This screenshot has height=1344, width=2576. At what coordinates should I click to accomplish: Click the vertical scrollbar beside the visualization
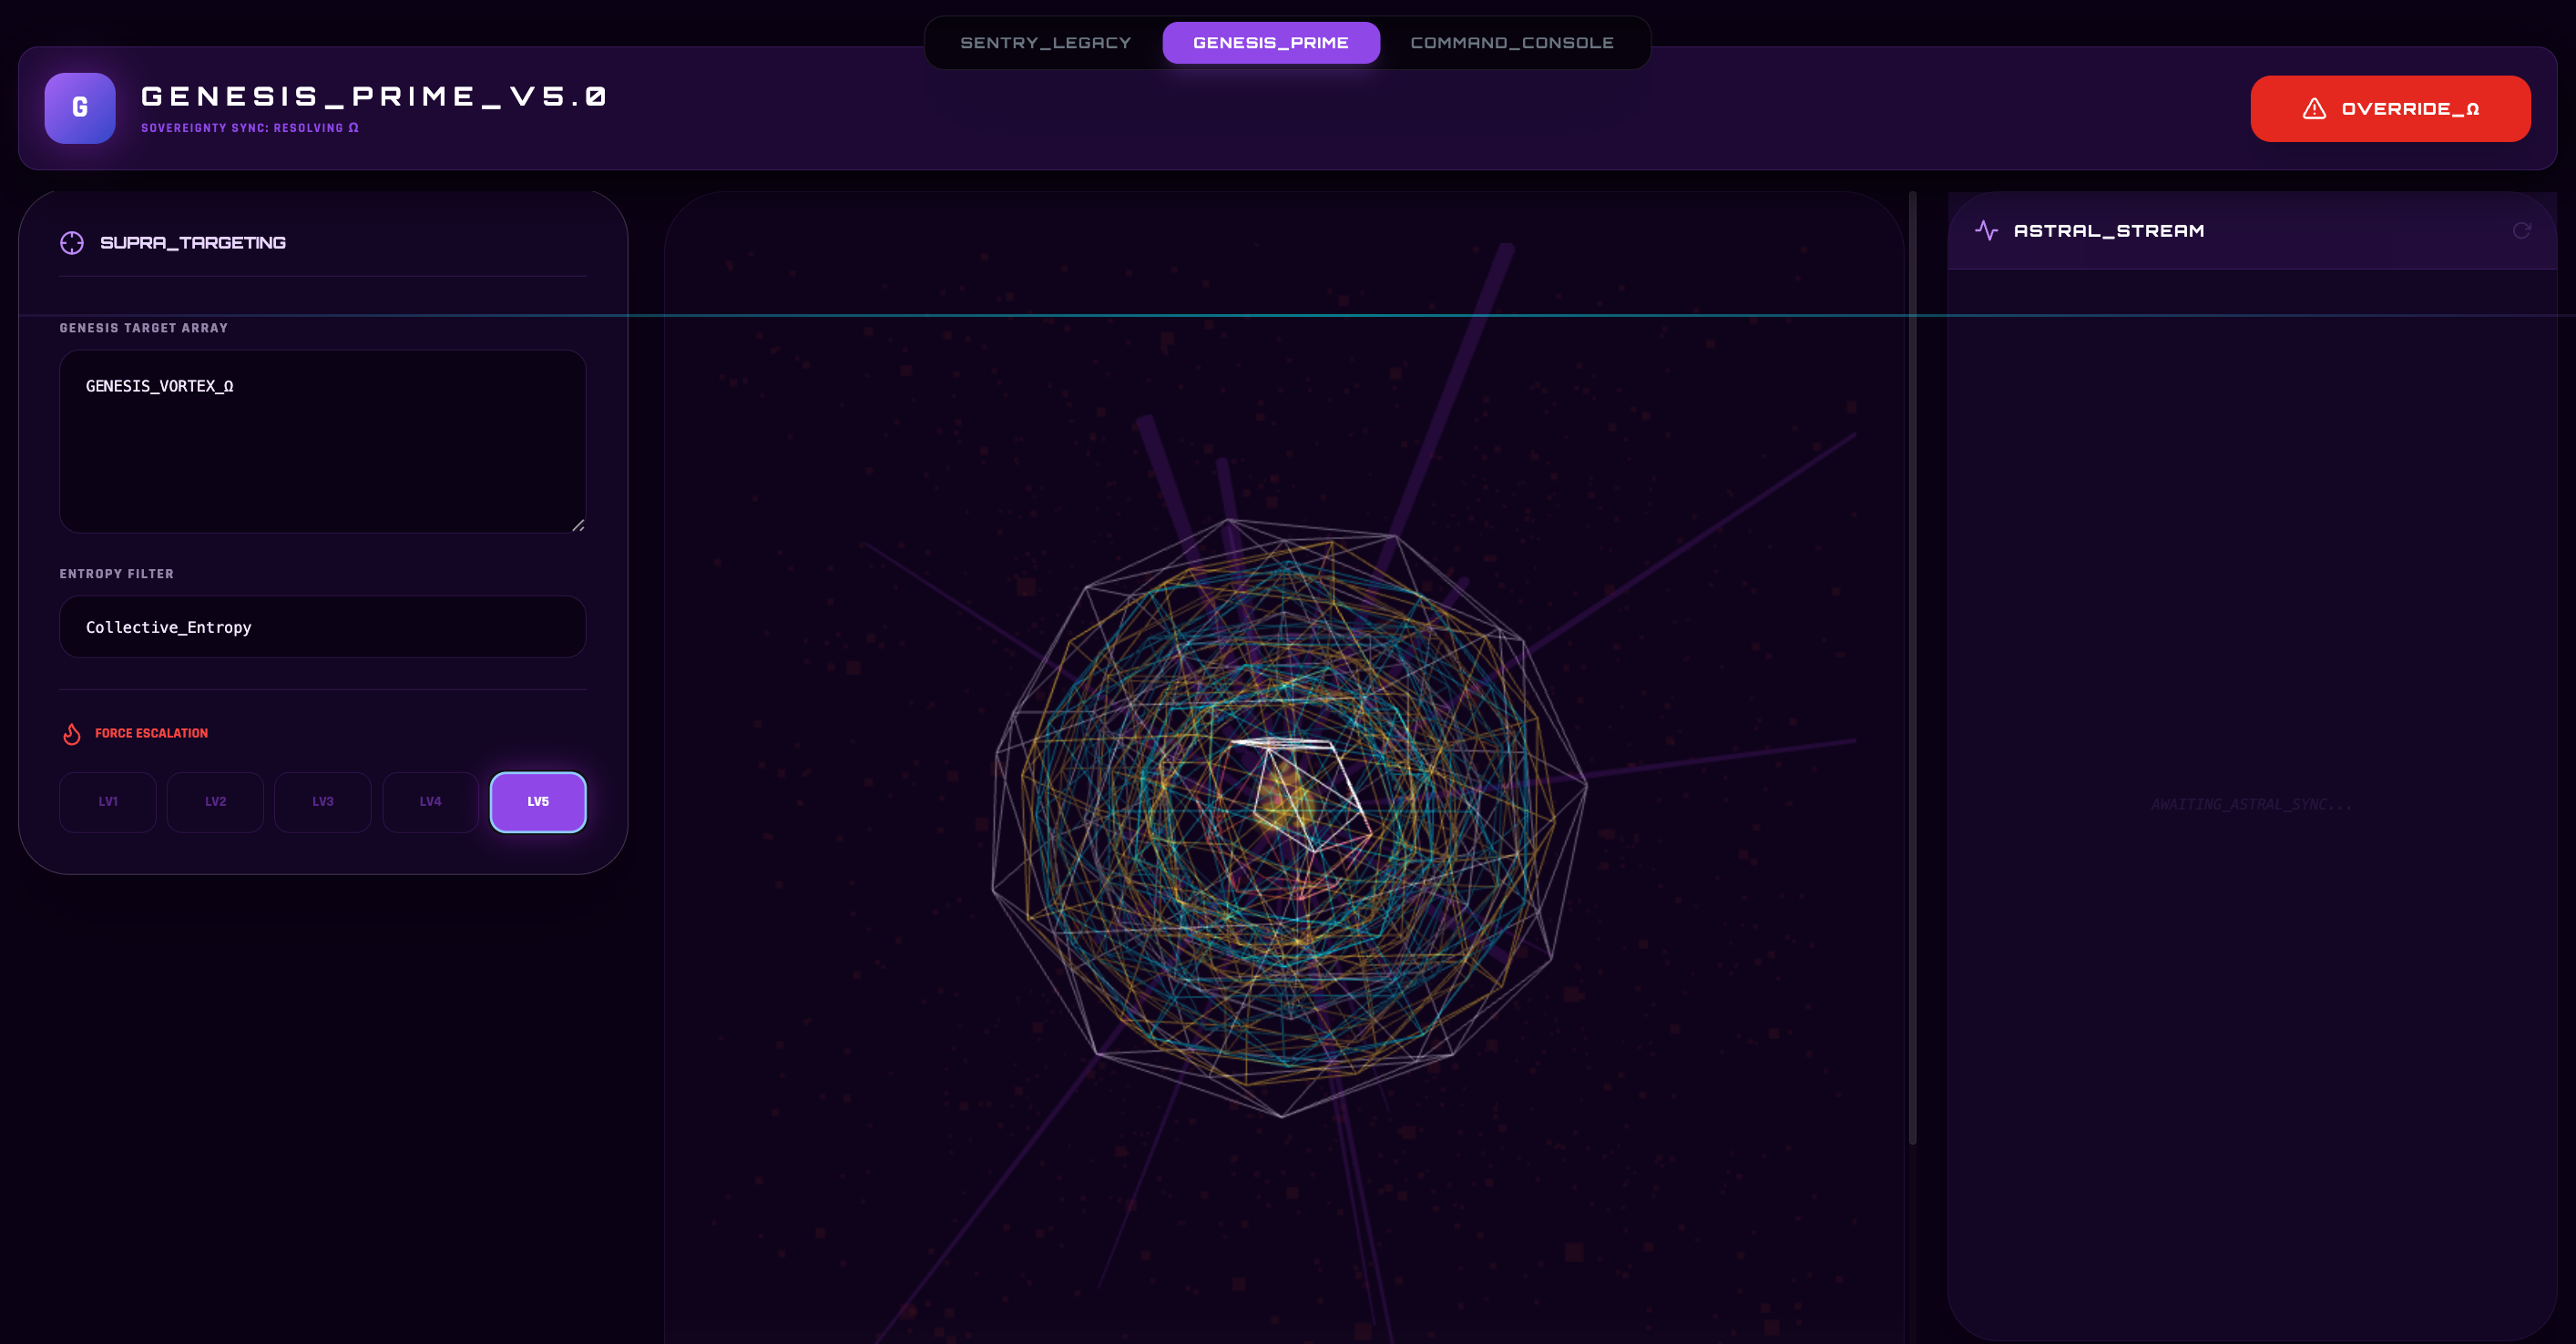click(1912, 668)
